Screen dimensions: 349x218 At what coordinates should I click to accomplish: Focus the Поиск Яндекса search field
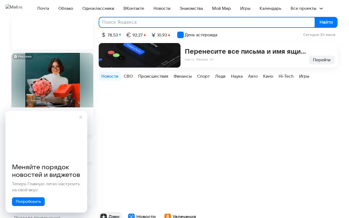point(207,22)
